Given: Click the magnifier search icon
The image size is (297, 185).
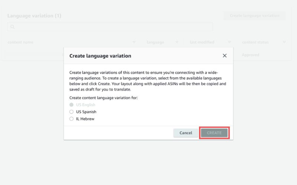Looking at the screenshot, I should [x=13, y=27].
